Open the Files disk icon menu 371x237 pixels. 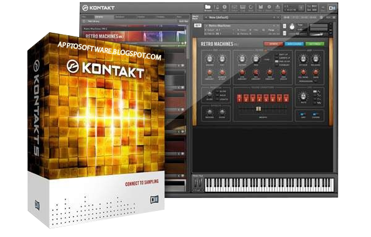pos(260,7)
